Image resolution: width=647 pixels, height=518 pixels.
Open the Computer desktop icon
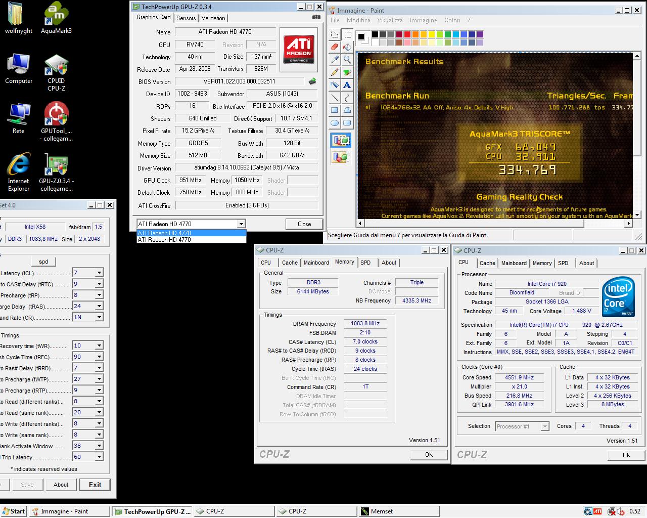tap(19, 69)
